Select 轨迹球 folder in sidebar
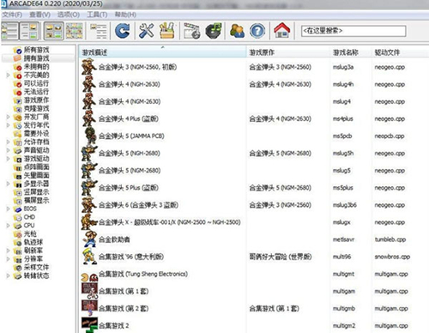Screen dimensions: 429x333 click(28, 242)
